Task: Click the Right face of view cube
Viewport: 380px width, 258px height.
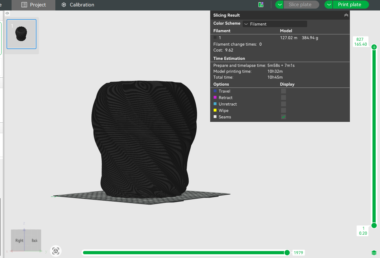Action: (x=19, y=241)
